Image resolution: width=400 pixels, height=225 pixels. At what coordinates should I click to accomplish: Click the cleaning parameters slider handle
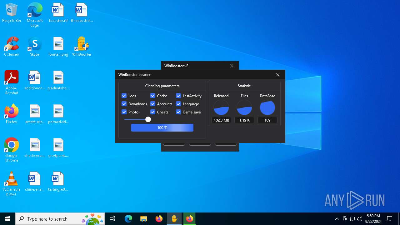pyautogui.click(x=148, y=119)
